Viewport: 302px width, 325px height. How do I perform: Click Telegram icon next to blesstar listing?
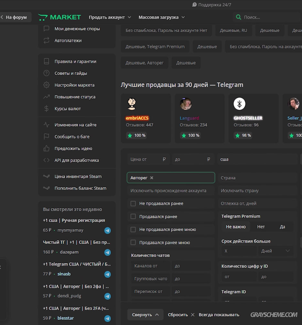click(107, 319)
